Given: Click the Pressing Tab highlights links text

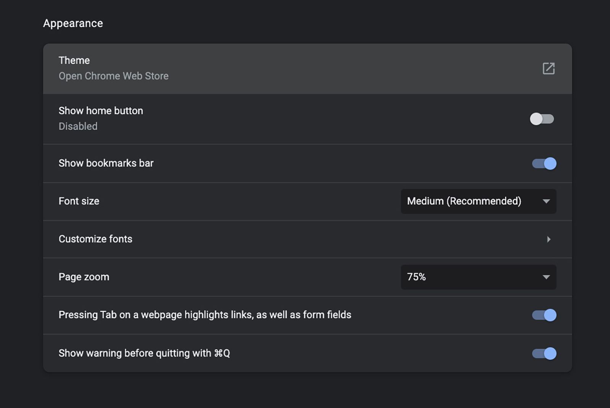Looking at the screenshot, I should point(205,315).
